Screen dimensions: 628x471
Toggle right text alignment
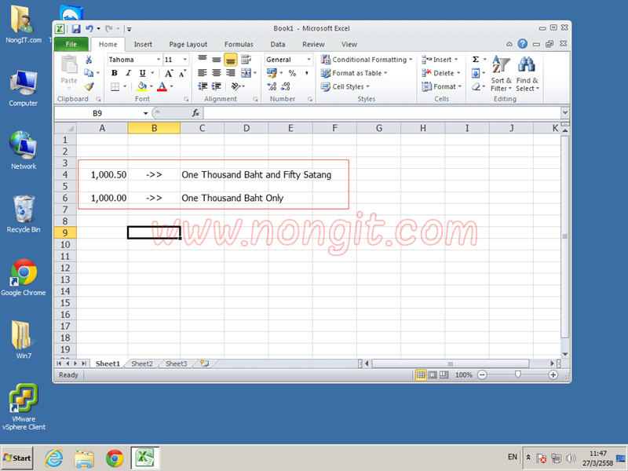[230, 73]
